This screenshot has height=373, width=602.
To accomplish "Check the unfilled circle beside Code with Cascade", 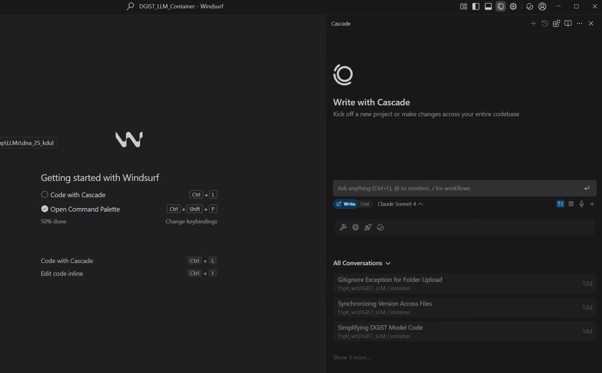I will point(45,195).
